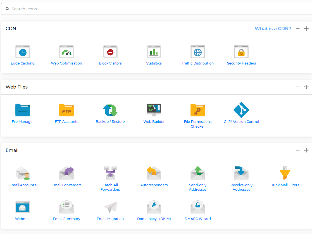Viewport: 312px width, 234px height.
Task: Click the Send-only Addresses icon
Action: (x=197, y=173)
